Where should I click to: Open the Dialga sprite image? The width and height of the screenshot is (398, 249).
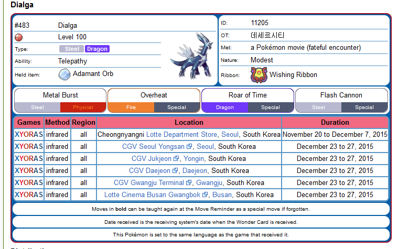[191, 56]
